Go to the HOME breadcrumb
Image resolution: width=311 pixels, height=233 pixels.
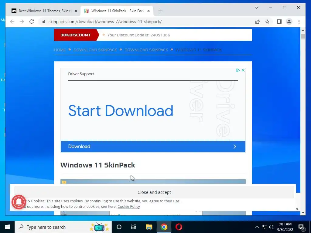(60, 50)
